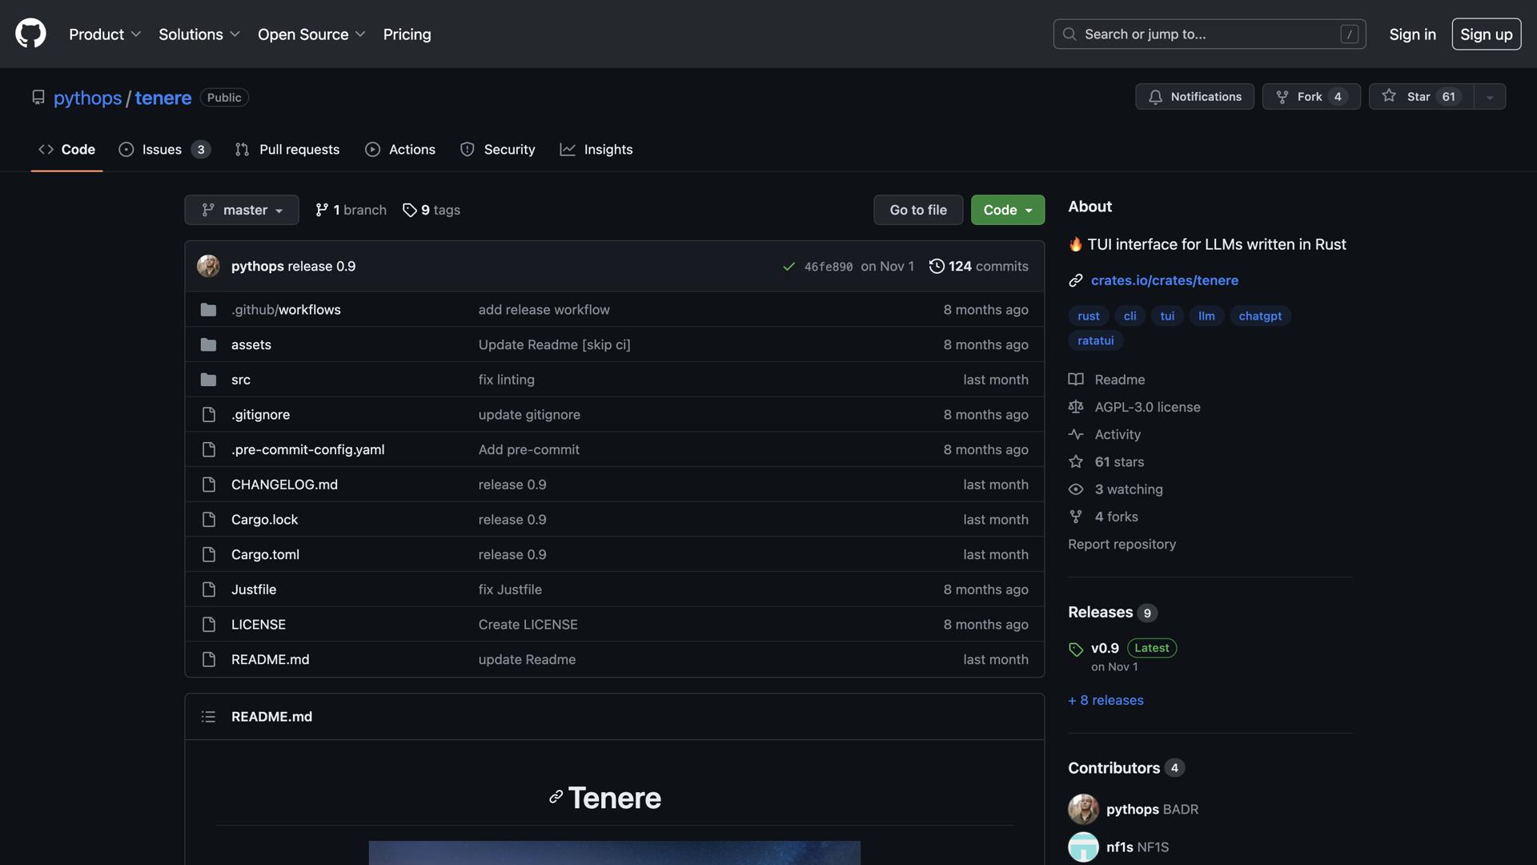Click the Search or jump to field

click(x=1209, y=34)
